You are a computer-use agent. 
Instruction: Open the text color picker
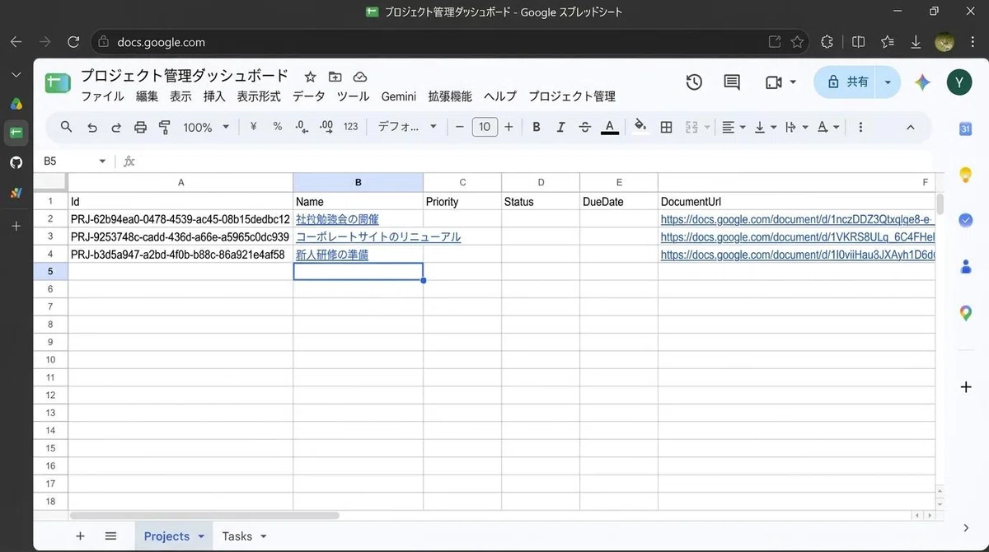click(x=610, y=127)
